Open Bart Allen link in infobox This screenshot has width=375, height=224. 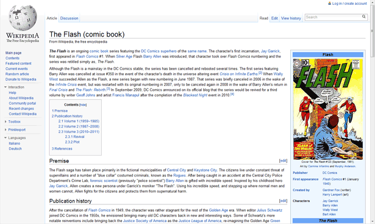[x=329, y=214]
